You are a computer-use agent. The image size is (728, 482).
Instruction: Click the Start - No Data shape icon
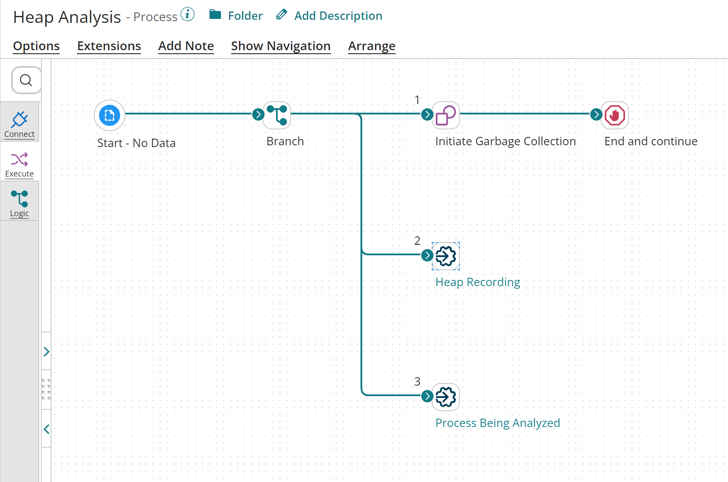coord(110,115)
